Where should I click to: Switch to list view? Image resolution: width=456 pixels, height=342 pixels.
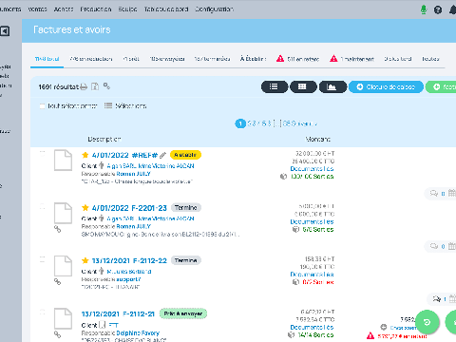pos(275,86)
